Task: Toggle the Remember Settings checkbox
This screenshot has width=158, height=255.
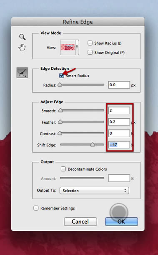Action: 36,208
